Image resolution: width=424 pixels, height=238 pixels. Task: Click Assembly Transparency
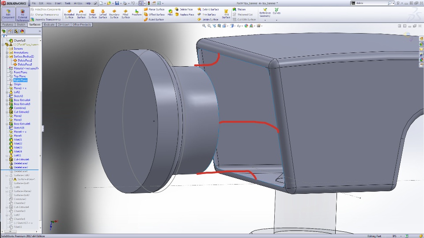point(45,19)
